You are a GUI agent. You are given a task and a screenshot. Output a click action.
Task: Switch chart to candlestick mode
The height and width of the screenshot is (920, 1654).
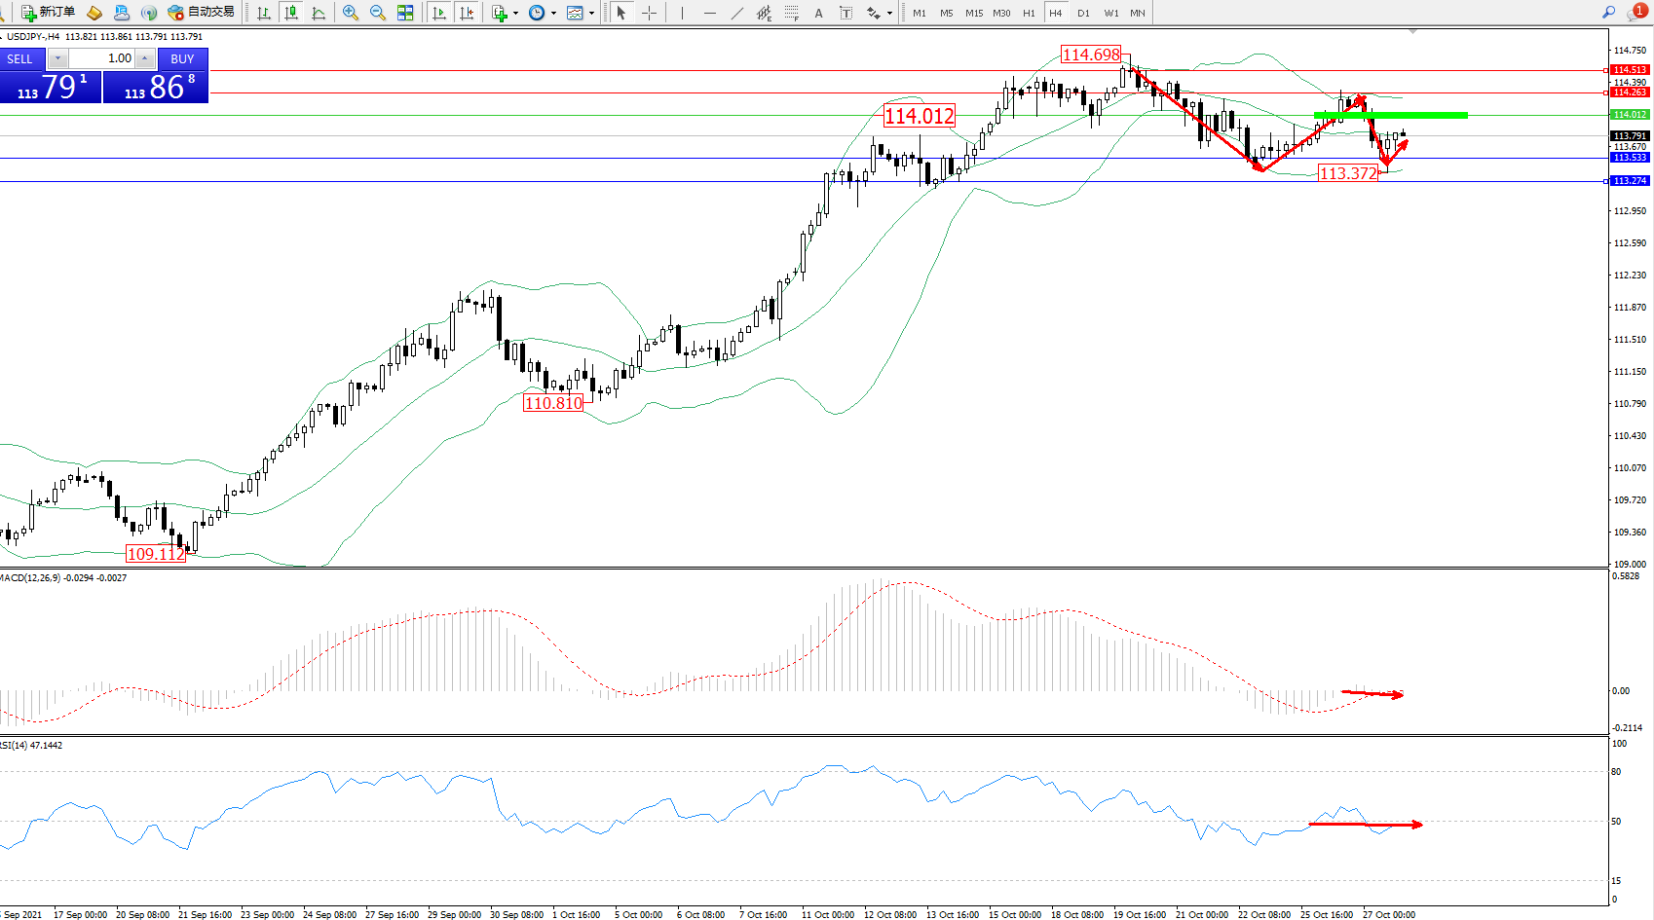pos(291,13)
